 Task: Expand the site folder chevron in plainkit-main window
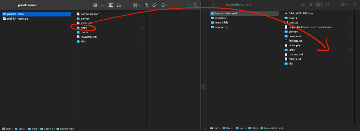point(143,41)
